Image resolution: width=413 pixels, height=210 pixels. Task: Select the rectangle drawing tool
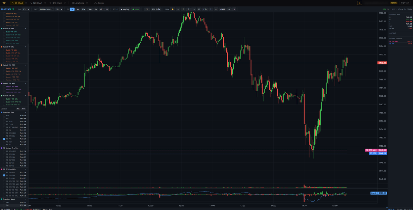click(199, 9)
